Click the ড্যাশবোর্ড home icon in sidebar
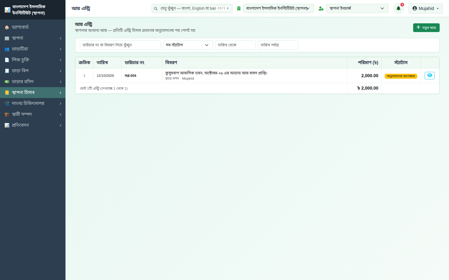 7,27
